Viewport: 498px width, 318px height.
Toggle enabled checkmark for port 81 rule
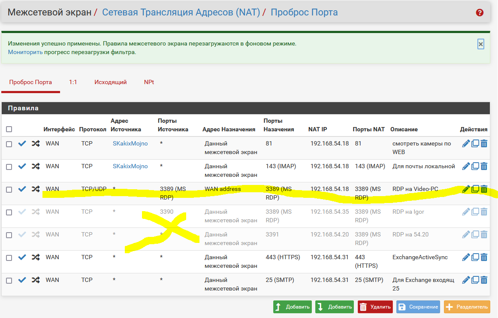click(22, 144)
